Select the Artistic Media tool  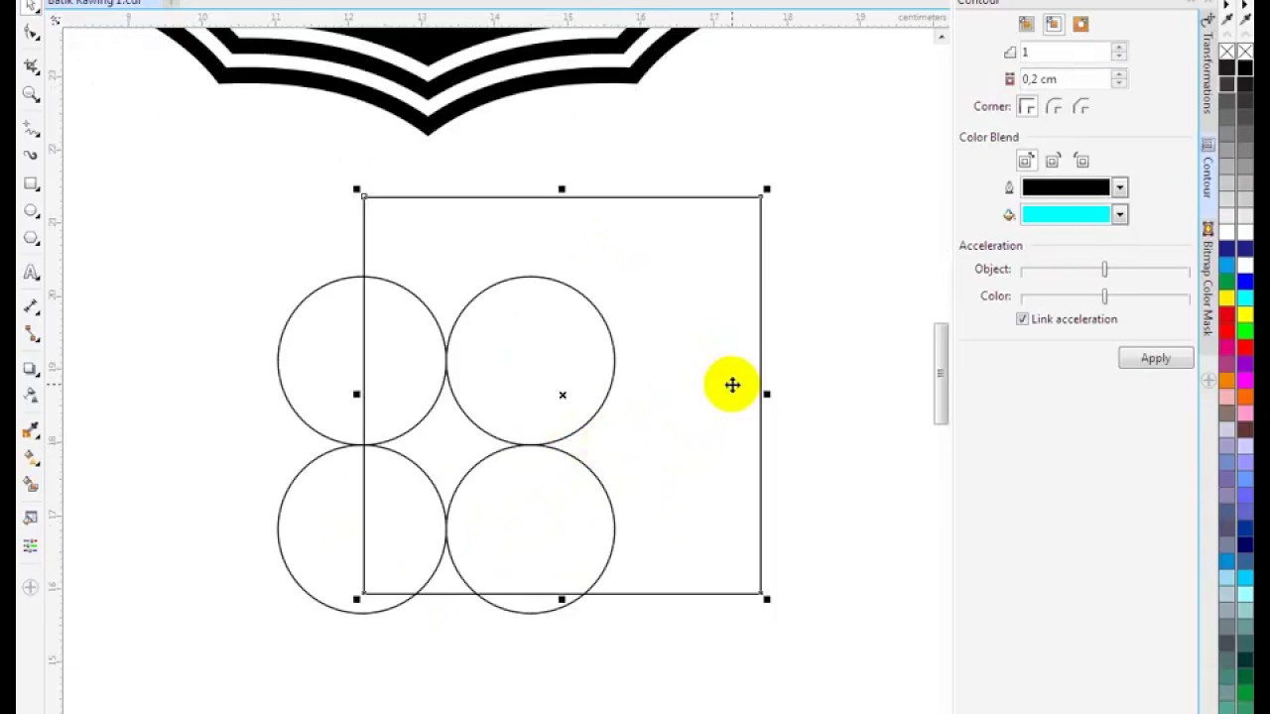click(x=31, y=156)
